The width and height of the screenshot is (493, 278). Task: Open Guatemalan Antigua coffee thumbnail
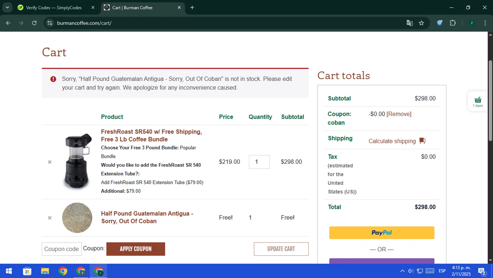pos(77,218)
